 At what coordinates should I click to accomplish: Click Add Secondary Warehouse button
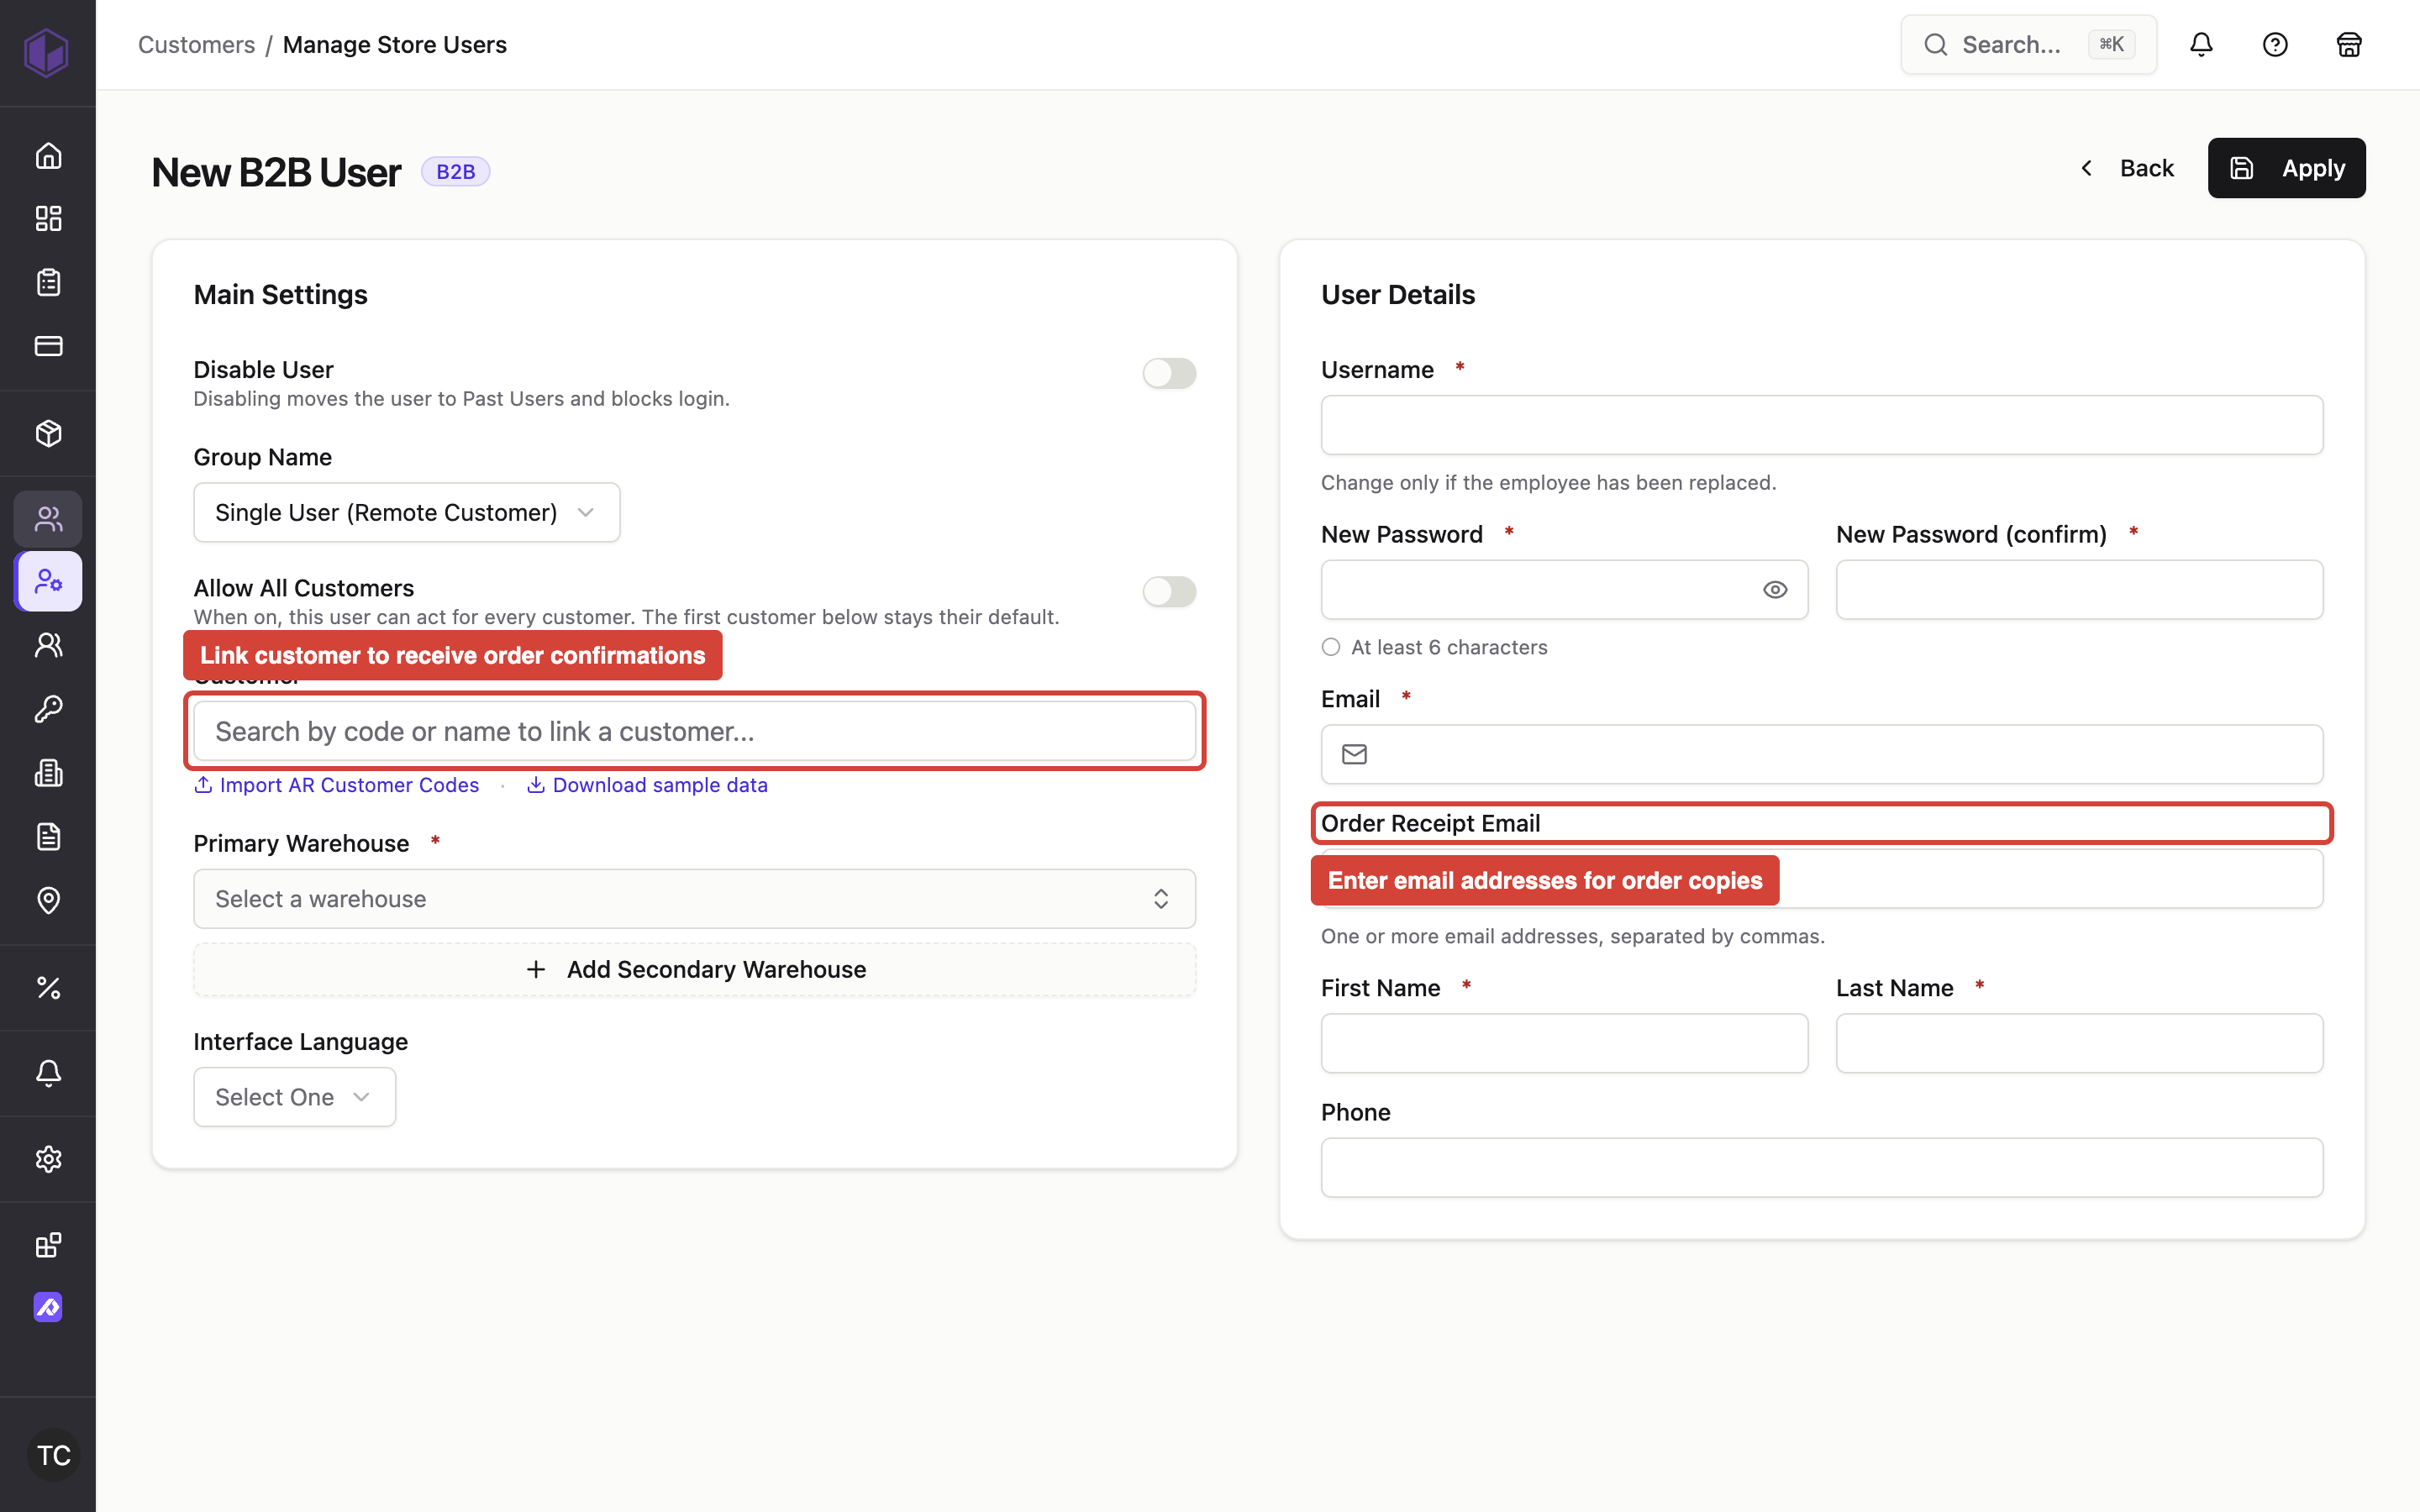pos(694,969)
